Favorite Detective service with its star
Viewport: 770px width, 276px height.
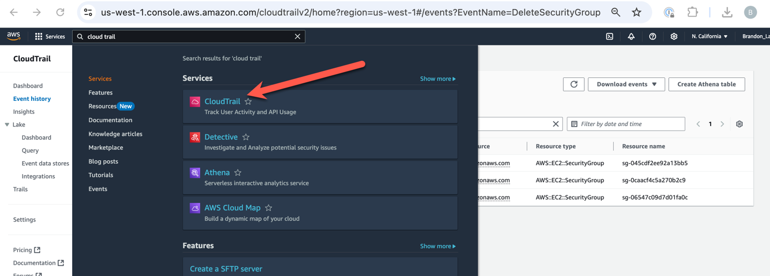click(246, 137)
